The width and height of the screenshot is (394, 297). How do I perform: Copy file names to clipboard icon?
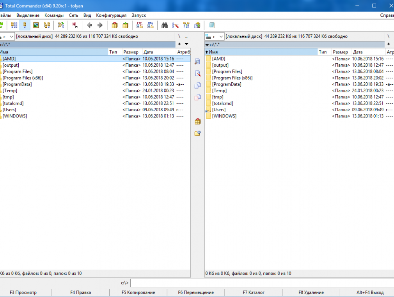pos(197,25)
